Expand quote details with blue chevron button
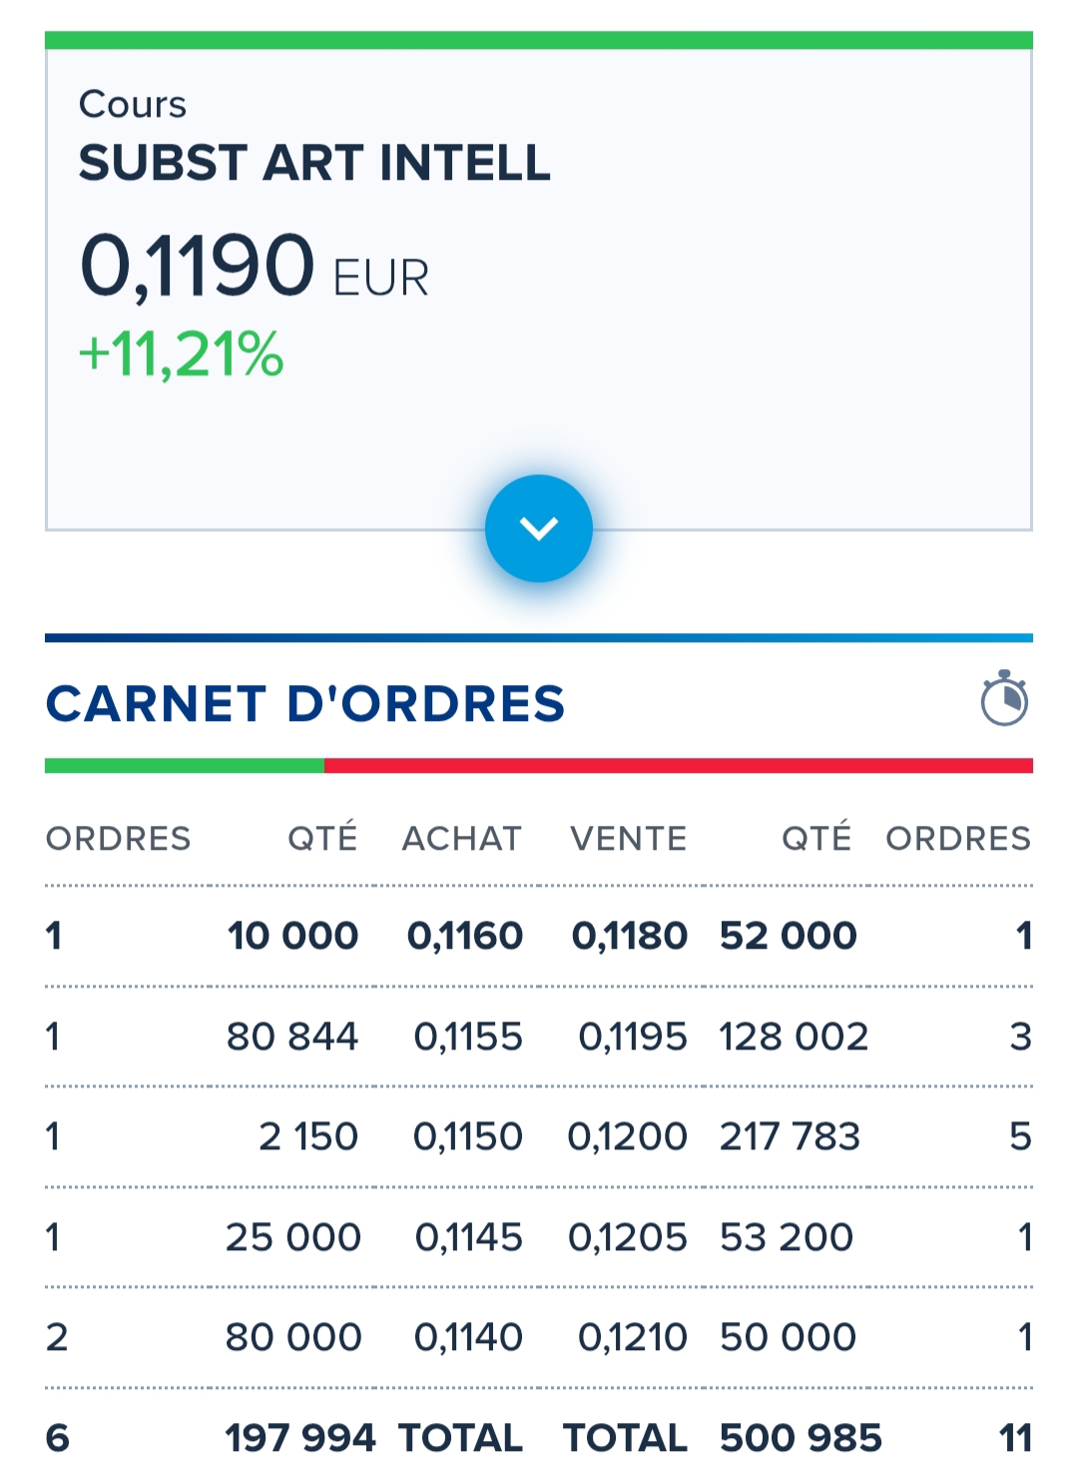 [539, 528]
